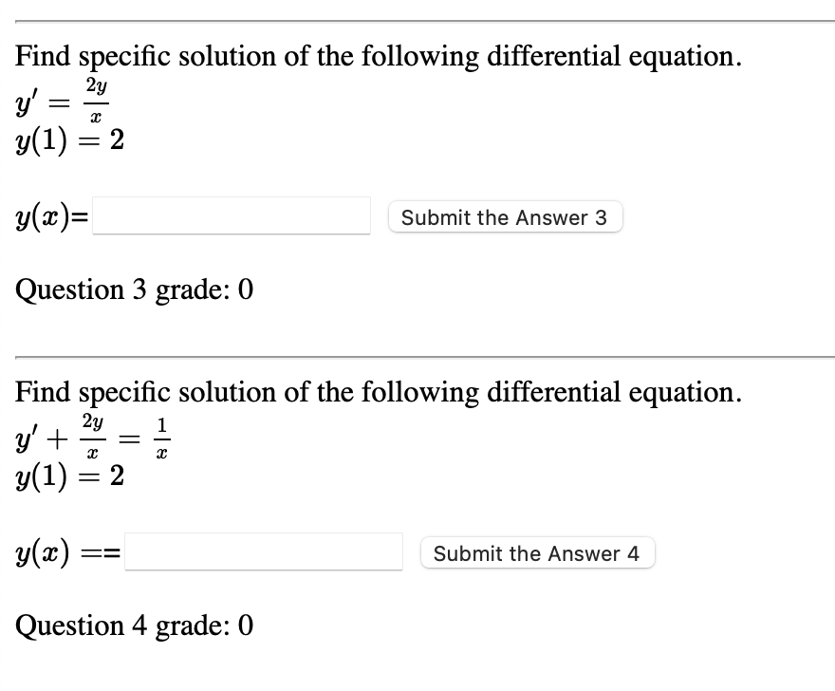Click the Submit the Answer 3 button
The height and width of the screenshot is (691, 835).
pos(505,217)
